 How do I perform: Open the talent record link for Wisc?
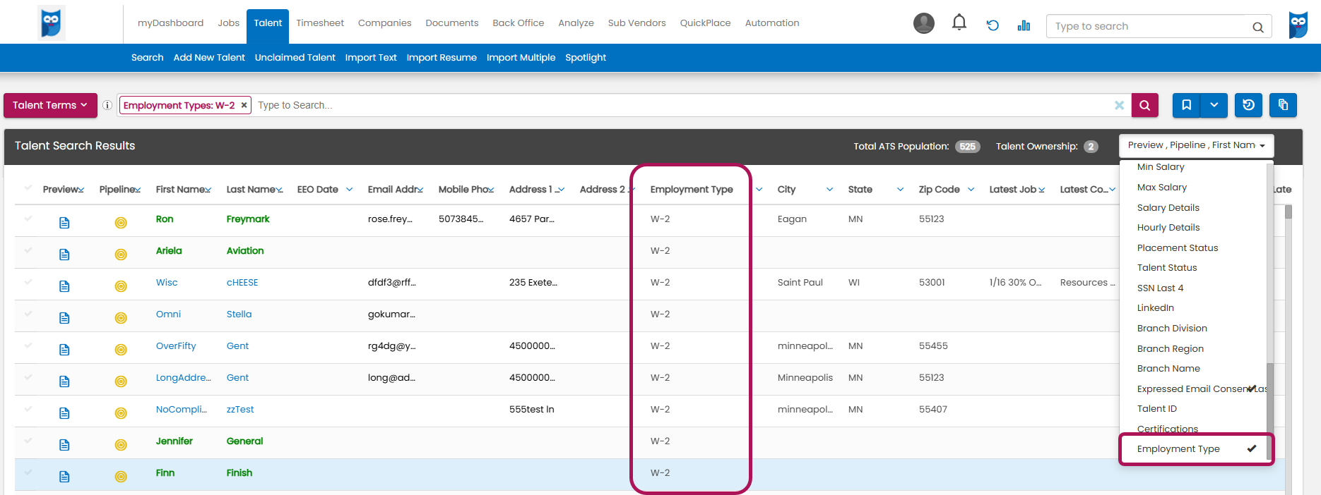pos(167,283)
